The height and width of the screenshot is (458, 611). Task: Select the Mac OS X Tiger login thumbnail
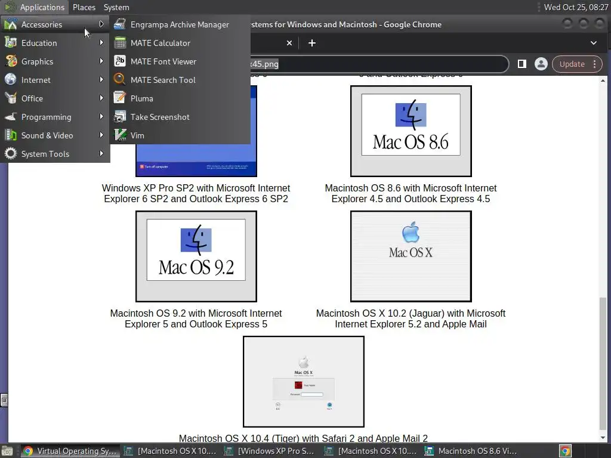tap(304, 382)
